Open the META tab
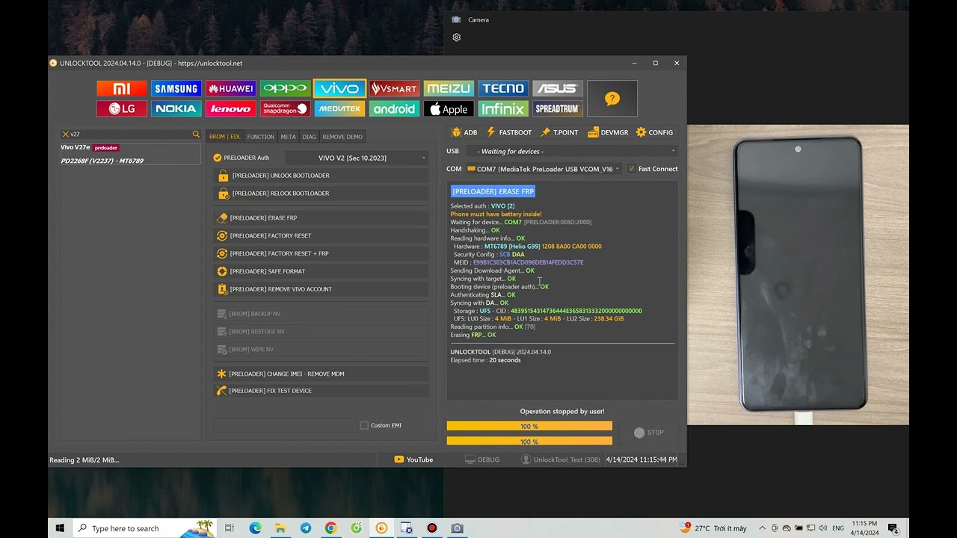The image size is (957, 538). click(289, 137)
